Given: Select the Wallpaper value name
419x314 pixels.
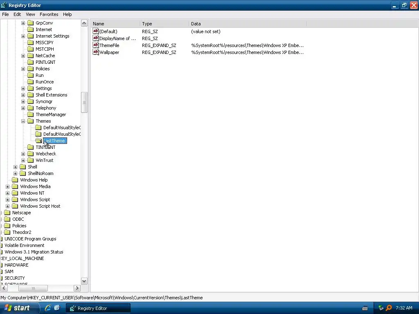Looking at the screenshot, I should [x=109, y=52].
